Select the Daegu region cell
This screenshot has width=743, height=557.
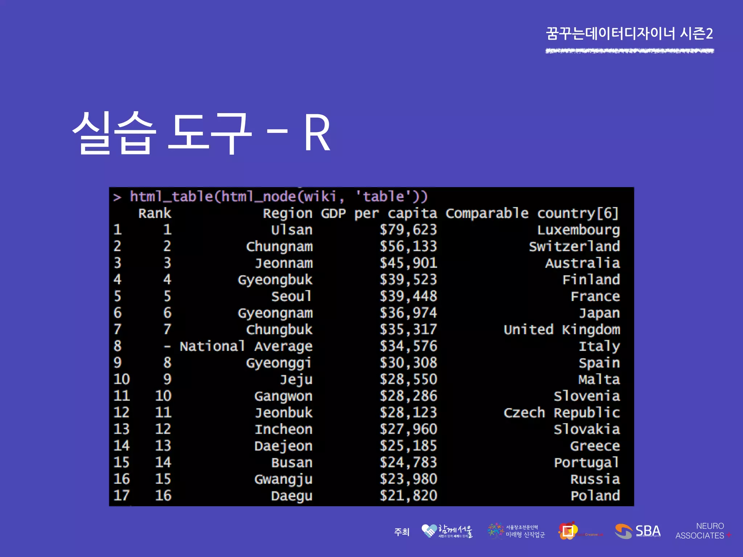point(292,496)
